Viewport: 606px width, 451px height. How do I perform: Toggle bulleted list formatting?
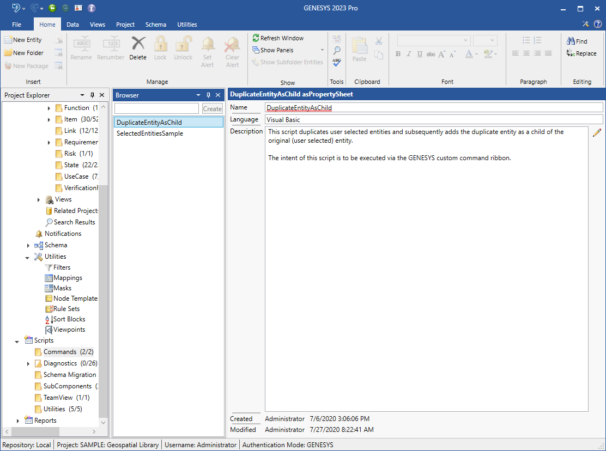526,40
